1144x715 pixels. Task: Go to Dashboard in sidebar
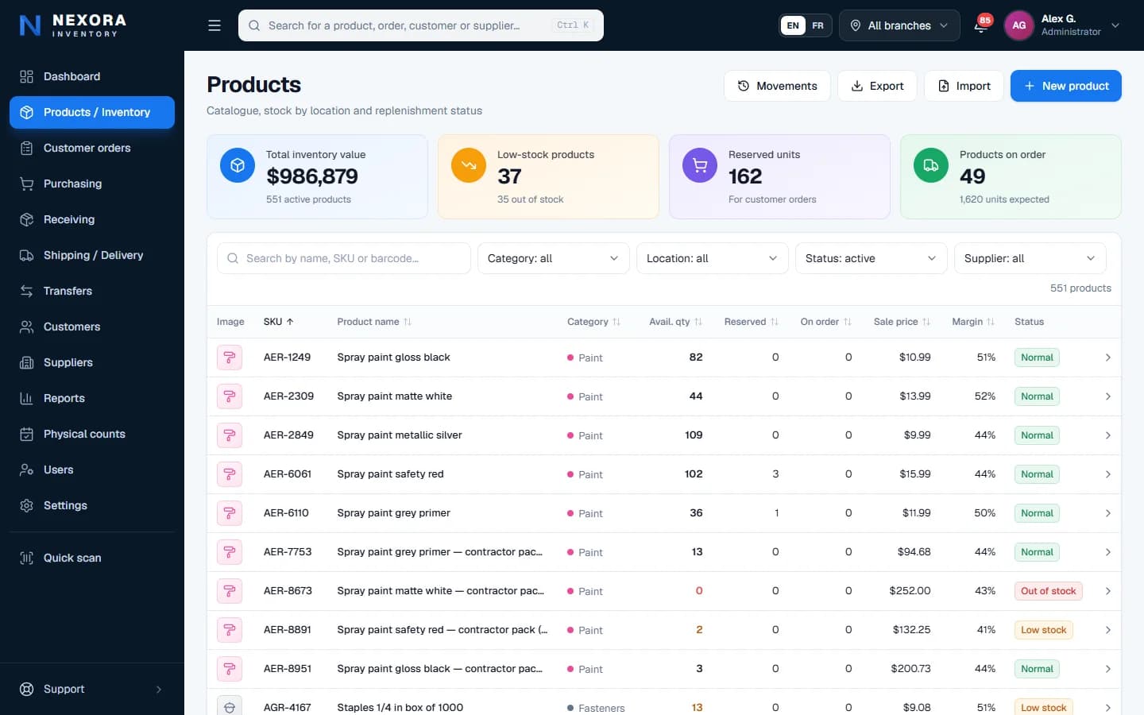92,76
